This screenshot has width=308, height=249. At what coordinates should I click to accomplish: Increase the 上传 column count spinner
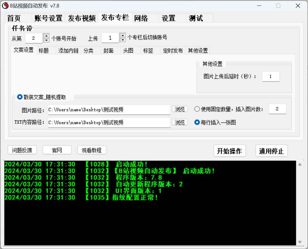[x=123, y=35]
